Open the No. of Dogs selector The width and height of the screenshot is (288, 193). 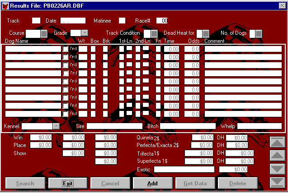click(259, 33)
